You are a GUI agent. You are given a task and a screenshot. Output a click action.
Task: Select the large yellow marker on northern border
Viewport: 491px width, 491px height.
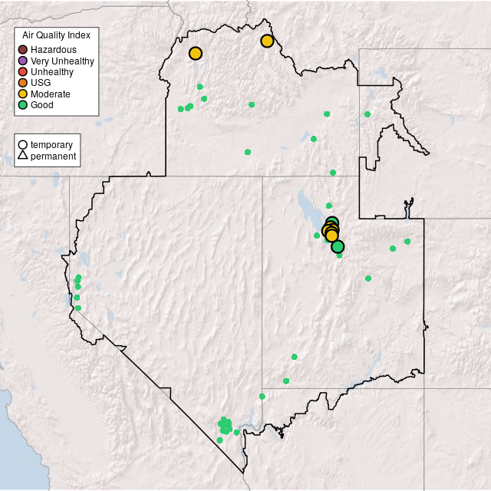pos(267,41)
